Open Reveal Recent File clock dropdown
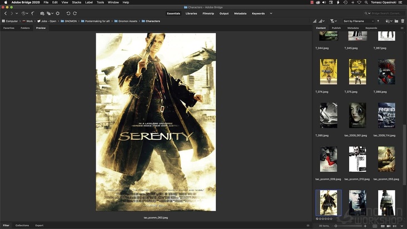407x229 pixels. (x=24, y=13)
